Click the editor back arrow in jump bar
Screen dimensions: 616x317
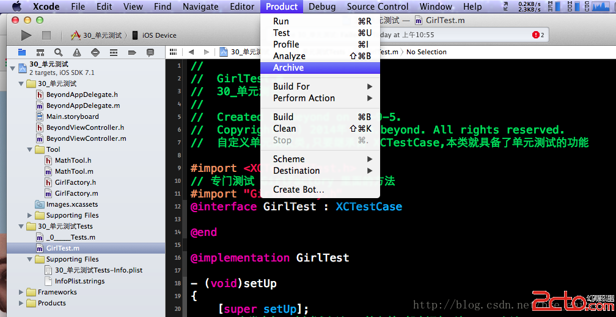click(x=191, y=52)
